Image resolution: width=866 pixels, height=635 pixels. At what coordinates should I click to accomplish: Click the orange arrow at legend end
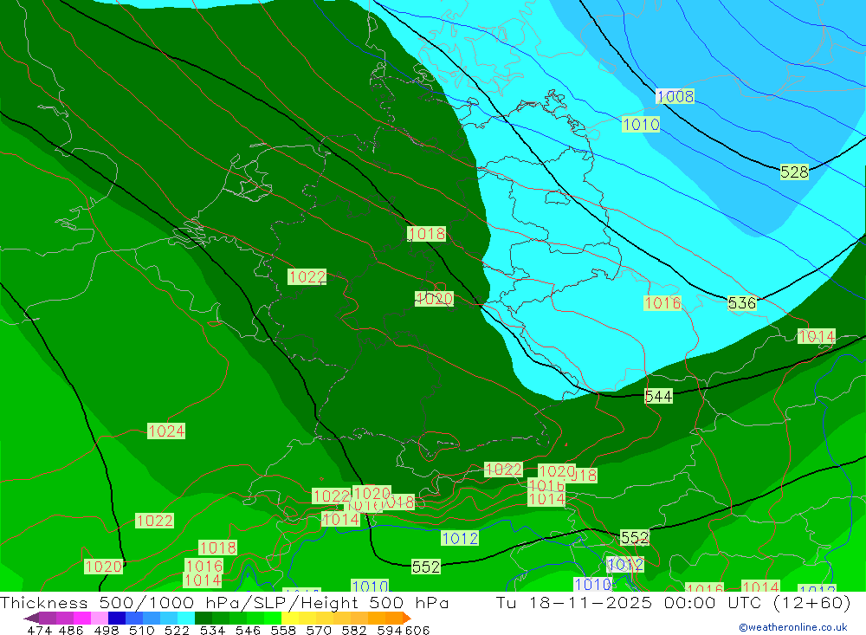(407, 618)
